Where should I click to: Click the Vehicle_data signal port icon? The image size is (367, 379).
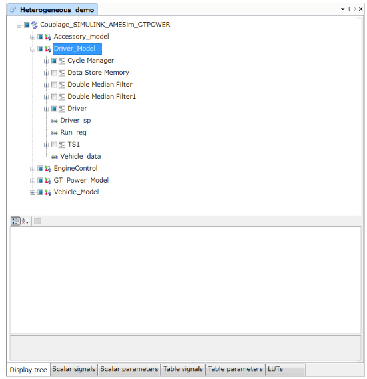click(x=54, y=157)
